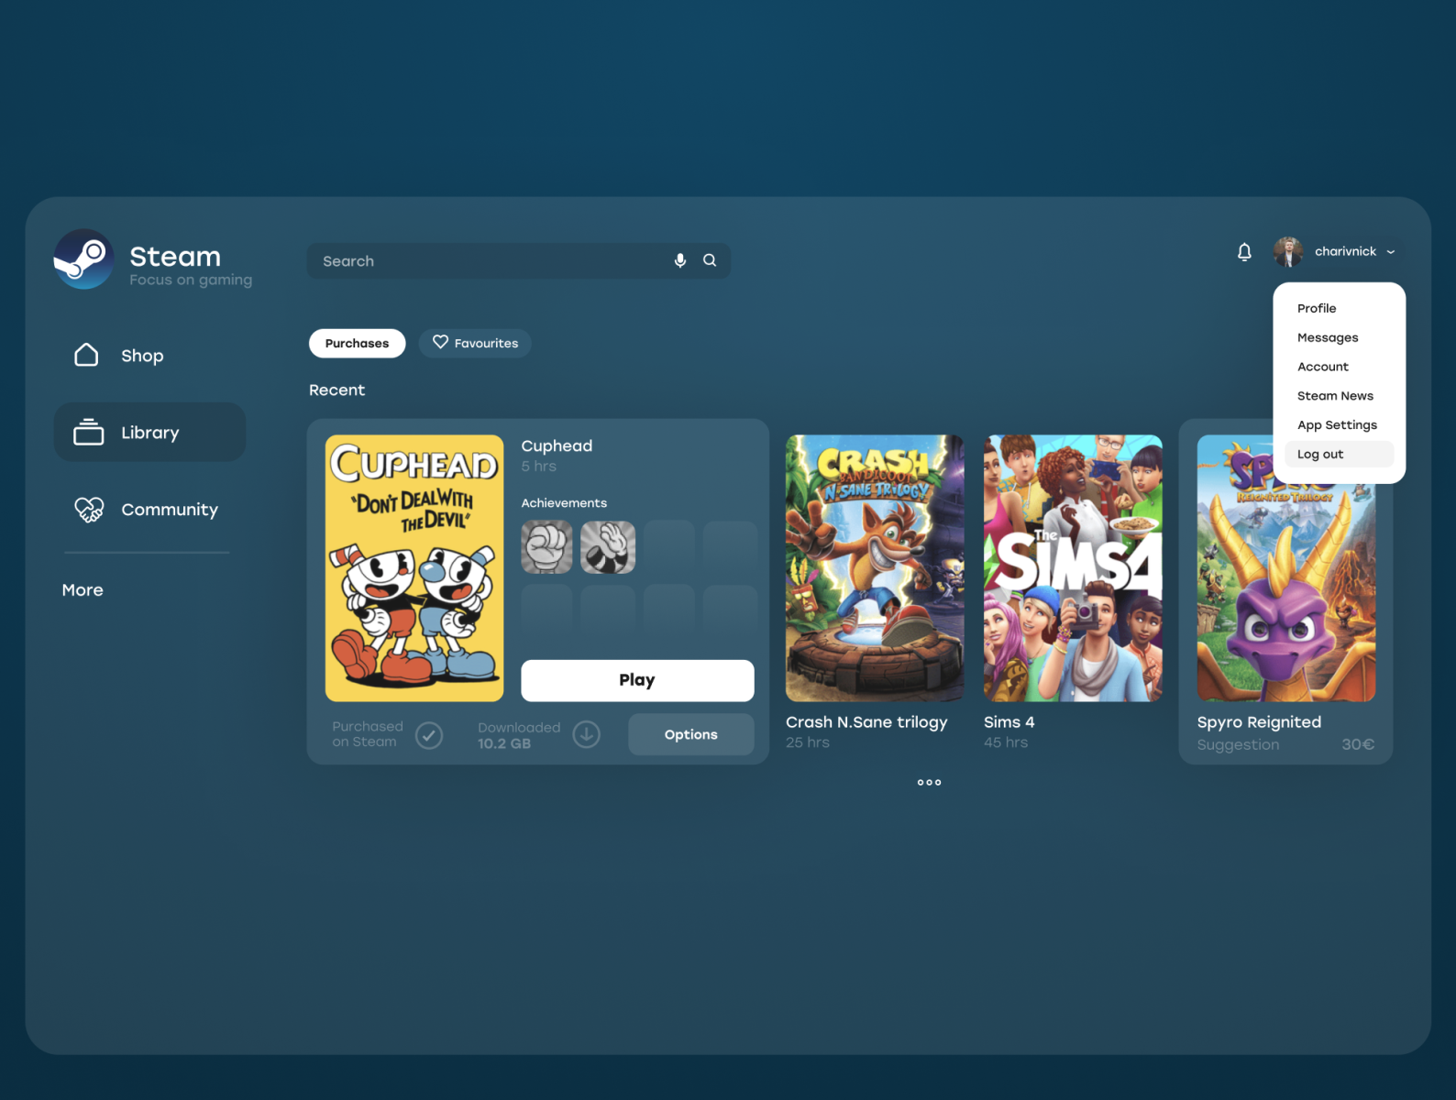1456x1100 pixels.
Task: Click the 10.2 GB download size
Action: [504, 743]
